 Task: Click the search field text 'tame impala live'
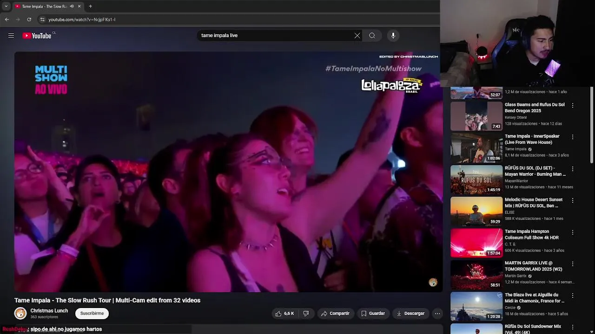(219, 36)
